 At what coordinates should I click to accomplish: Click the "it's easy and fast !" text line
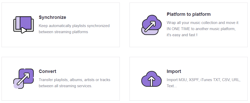tap(182, 35)
